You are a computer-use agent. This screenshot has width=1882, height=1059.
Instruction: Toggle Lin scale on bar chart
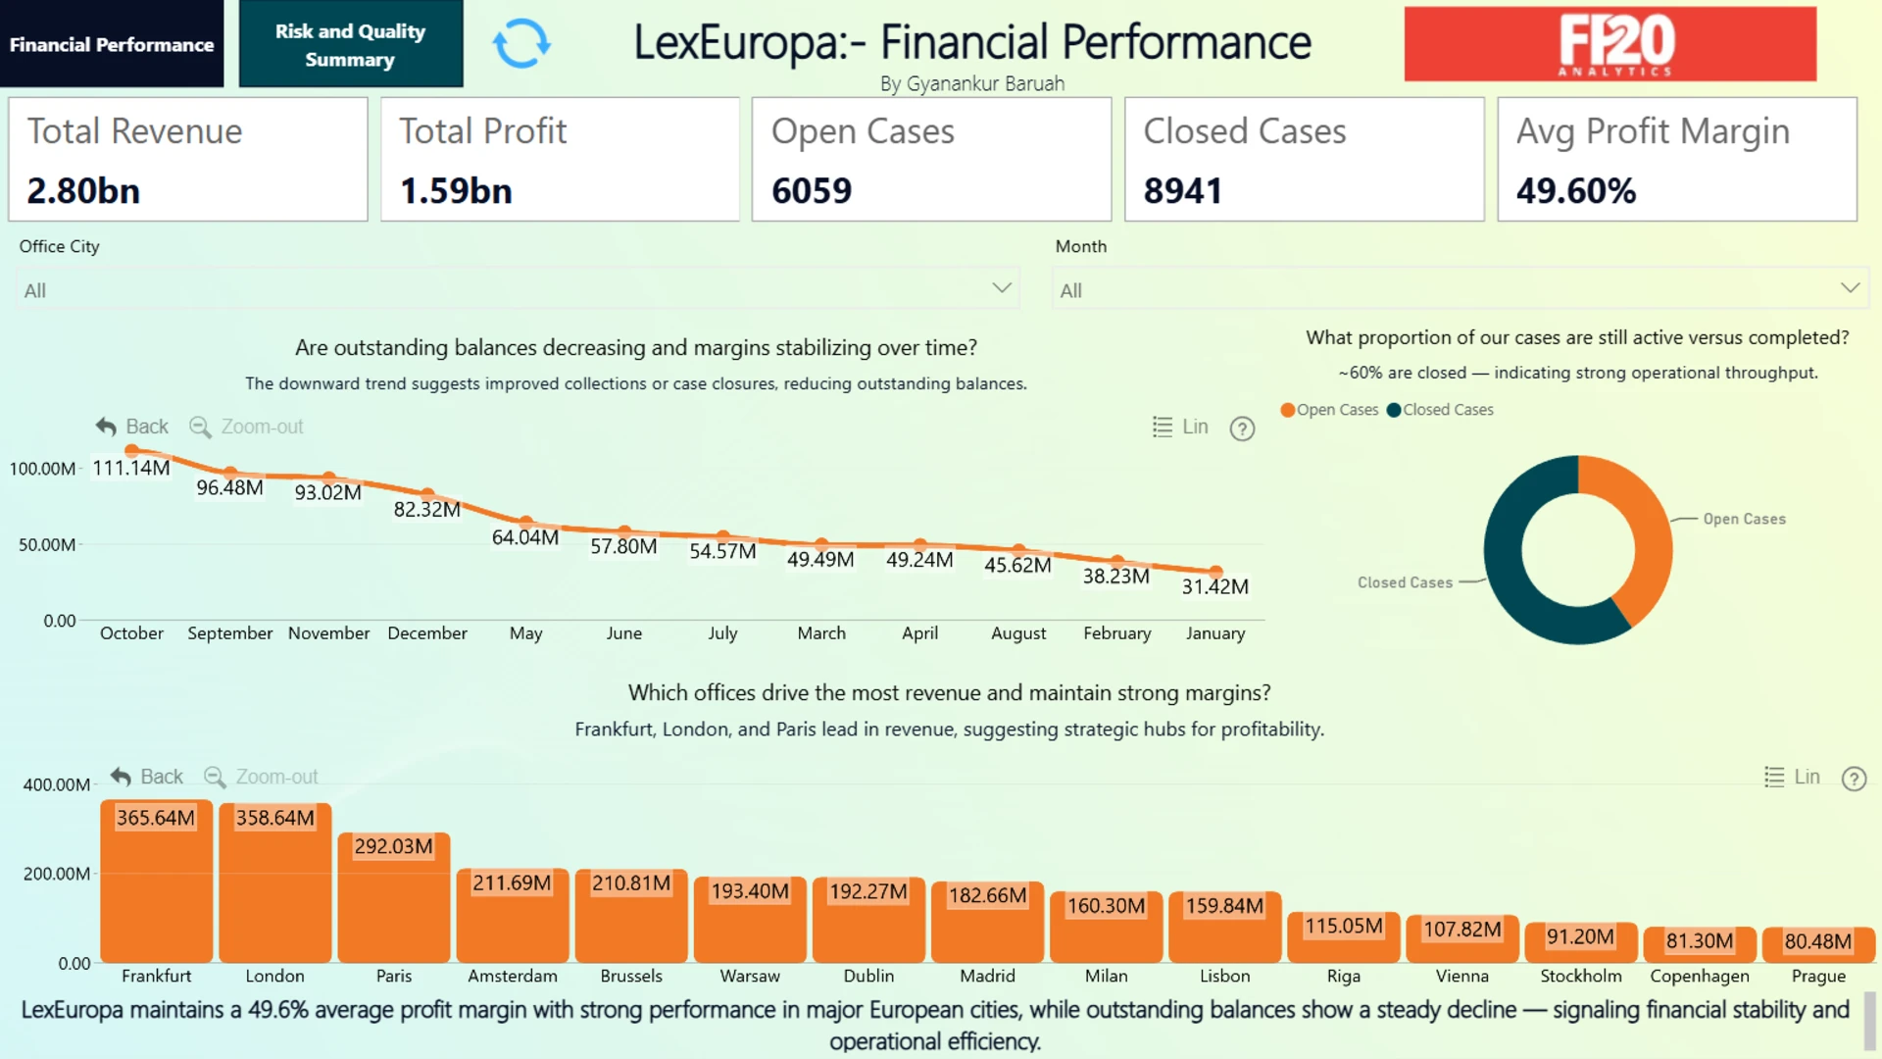tap(1792, 777)
